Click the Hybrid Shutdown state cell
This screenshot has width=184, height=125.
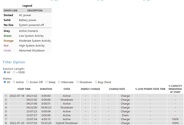pos(67,123)
